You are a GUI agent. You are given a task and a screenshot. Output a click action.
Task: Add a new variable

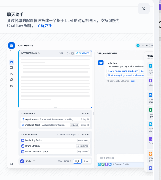tap(85, 114)
